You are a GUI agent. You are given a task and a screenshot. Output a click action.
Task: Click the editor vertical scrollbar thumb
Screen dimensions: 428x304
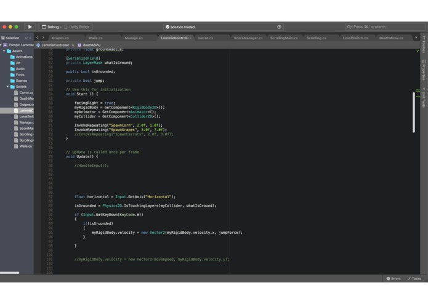point(414,113)
